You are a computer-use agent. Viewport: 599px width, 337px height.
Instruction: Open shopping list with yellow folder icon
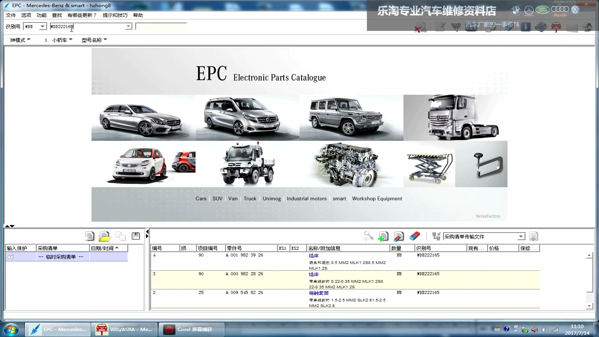coord(105,236)
